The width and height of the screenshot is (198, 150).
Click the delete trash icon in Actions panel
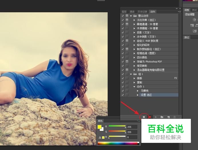click(175, 117)
